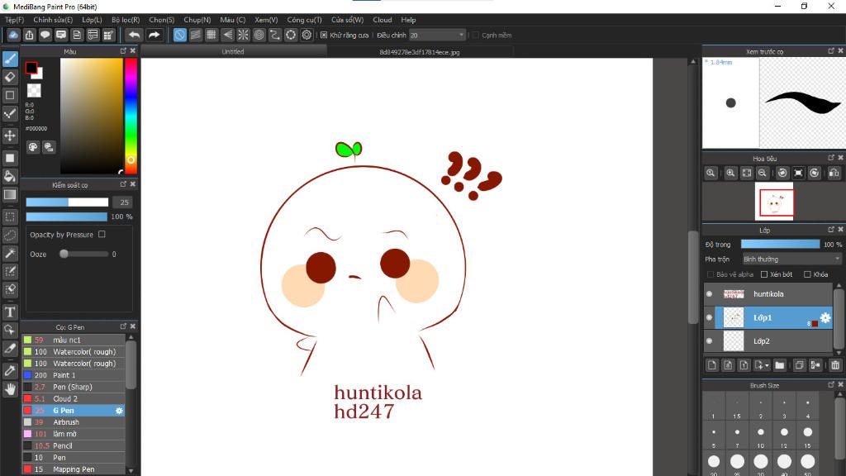
Task: Redo the last undone action
Action: tap(154, 35)
